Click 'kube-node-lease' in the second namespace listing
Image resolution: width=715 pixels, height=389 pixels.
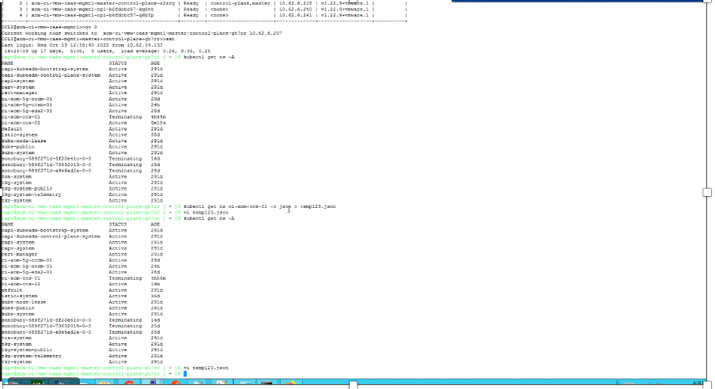coord(24,302)
